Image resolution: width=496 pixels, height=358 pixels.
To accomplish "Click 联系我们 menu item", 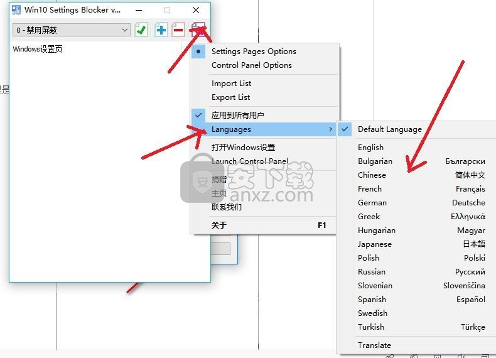I will click(264, 207).
